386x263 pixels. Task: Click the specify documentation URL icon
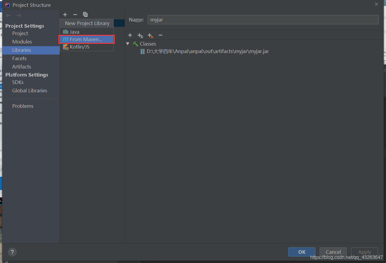140,35
